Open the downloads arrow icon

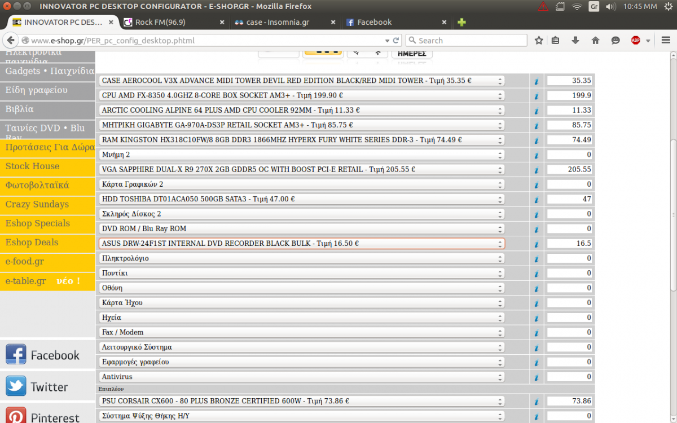[x=575, y=41]
